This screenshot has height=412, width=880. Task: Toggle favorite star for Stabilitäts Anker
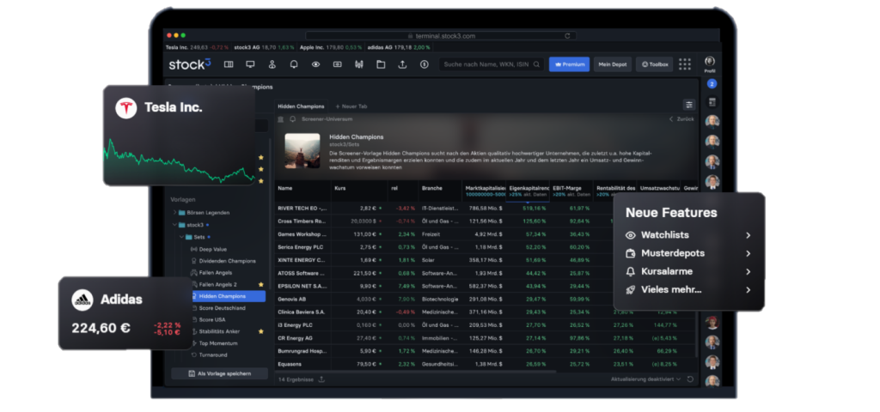(x=260, y=330)
